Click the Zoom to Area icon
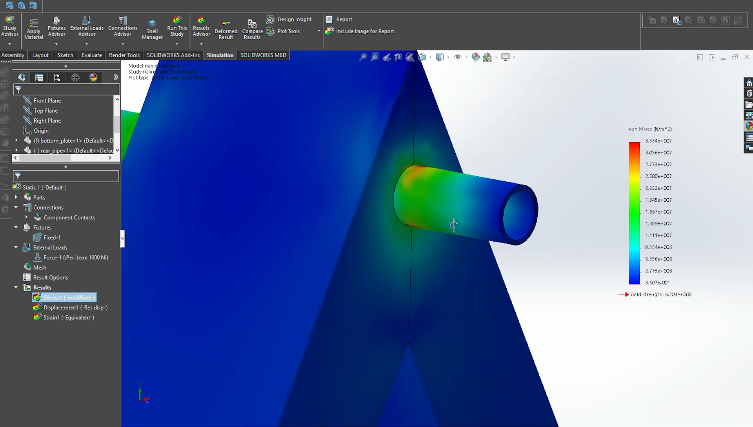Screen dimensions: 753x427 [x=375, y=57]
